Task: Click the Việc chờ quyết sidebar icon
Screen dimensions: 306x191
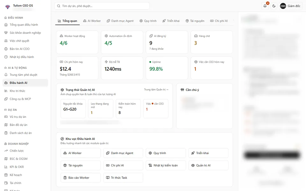Action: 6,41
